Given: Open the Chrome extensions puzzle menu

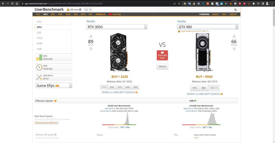Looking at the screenshot, I should (254, 4).
